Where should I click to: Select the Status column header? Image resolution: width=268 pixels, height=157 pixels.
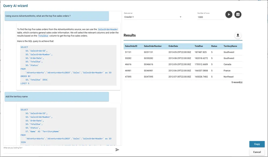214,46
